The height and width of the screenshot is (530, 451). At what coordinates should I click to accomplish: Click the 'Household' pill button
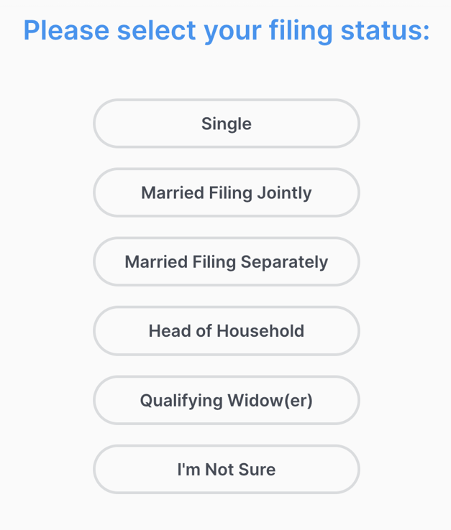(226, 330)
